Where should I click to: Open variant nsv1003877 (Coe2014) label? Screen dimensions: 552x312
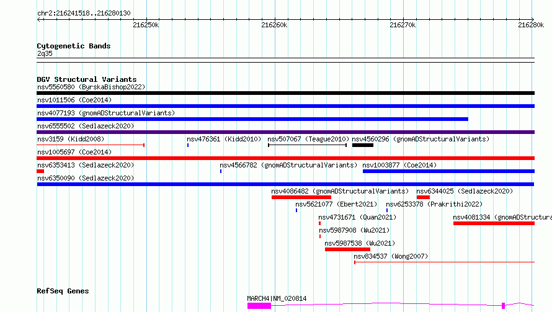pos(399,165)
